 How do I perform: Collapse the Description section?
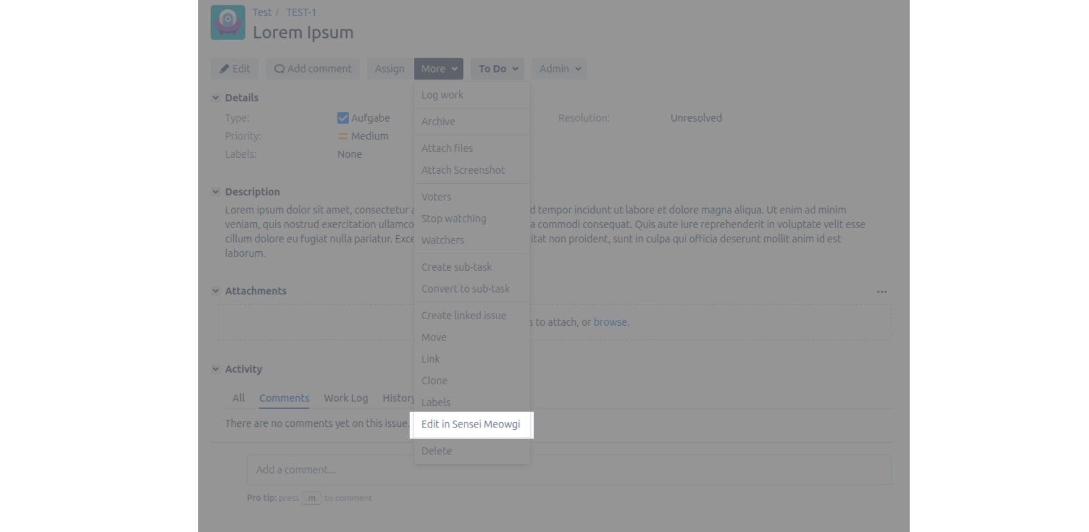(215, 192)
